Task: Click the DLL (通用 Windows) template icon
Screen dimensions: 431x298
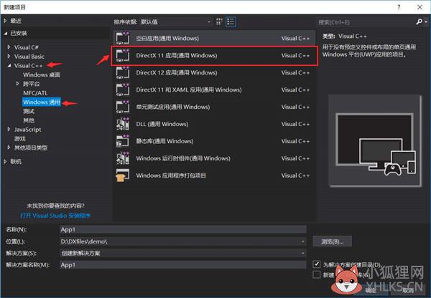Action: (123, 124)
